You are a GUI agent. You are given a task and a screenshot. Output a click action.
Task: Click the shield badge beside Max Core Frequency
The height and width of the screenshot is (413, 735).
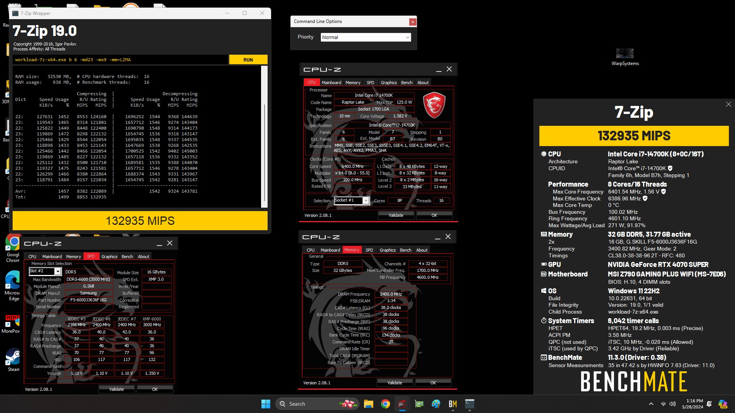[x=663, y=192]
